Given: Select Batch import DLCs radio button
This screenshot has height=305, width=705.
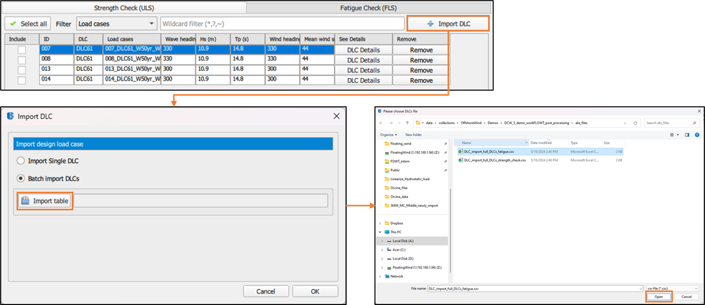Looking at the screenshot, I should 21,178.
